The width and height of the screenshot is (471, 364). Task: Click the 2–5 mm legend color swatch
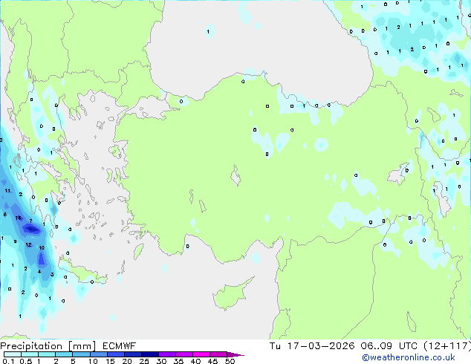pyautogui.click(x=64, y=354)
